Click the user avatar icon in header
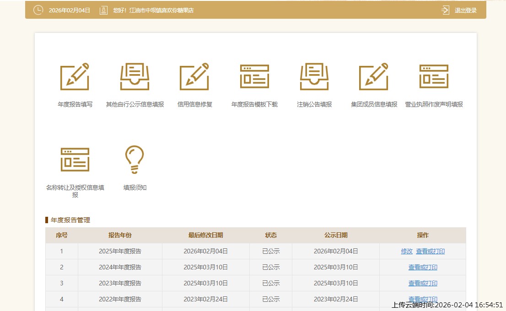This screenshot has height=311, width=506. tap(103, 10)
